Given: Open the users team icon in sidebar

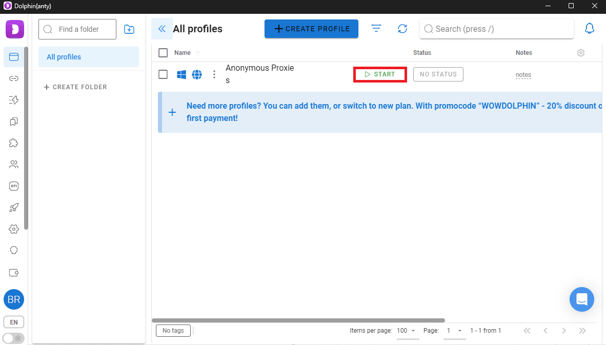Looking at the screenshot, I should 14,165.
